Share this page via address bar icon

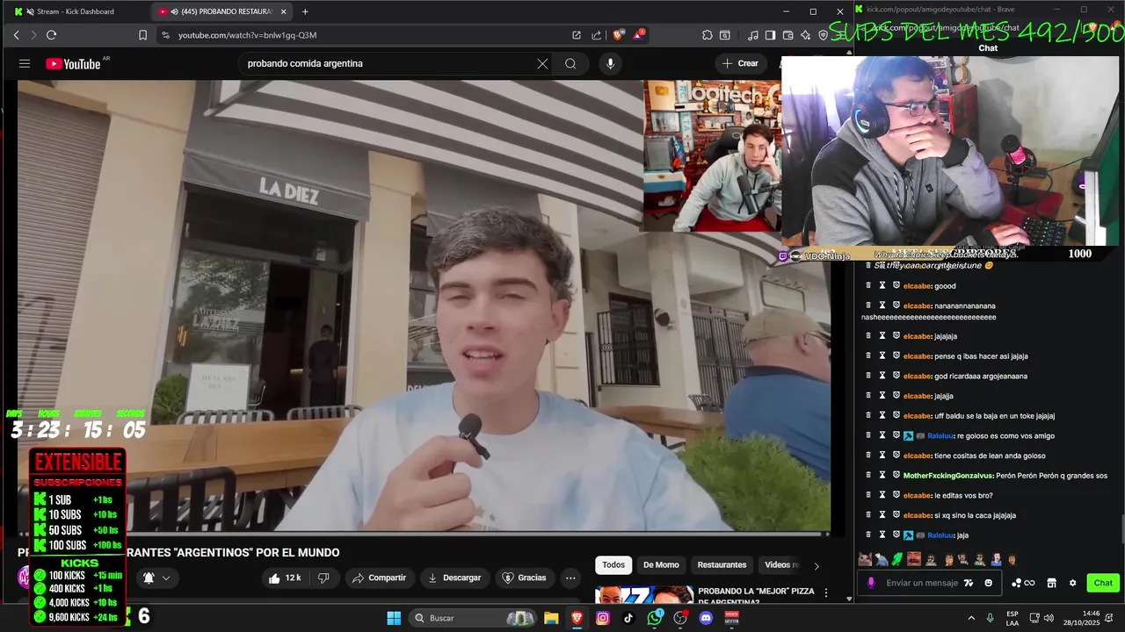pyautogui.click(x=596, y=35)
